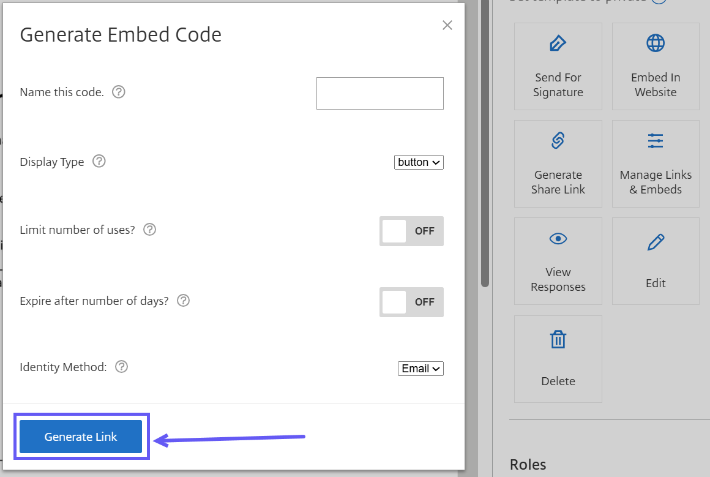The height and width of the screenshot is (477, 710).
Task: Select the Send For Signature label
Action: pyautogui.click(x=558, y=85)
